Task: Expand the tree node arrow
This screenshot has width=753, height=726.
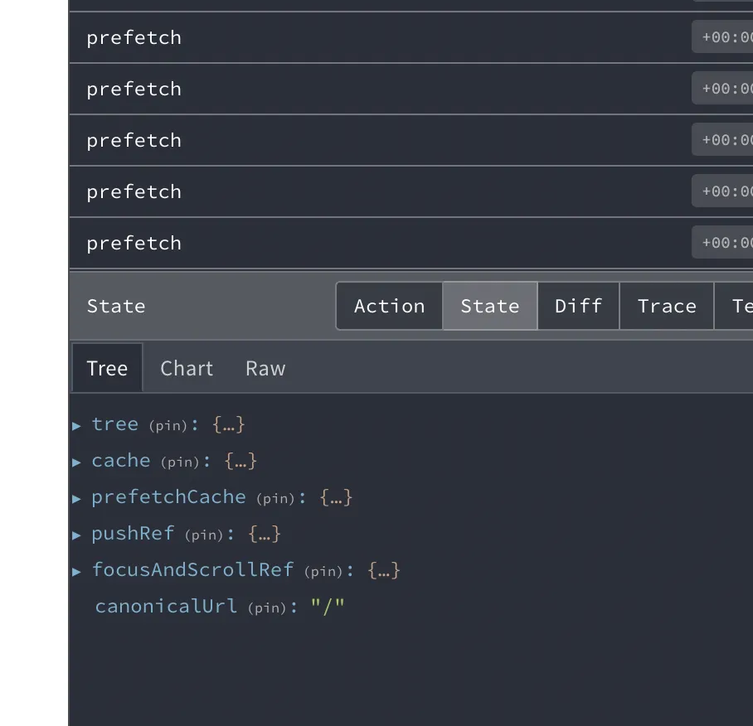Action: (77, 425)
